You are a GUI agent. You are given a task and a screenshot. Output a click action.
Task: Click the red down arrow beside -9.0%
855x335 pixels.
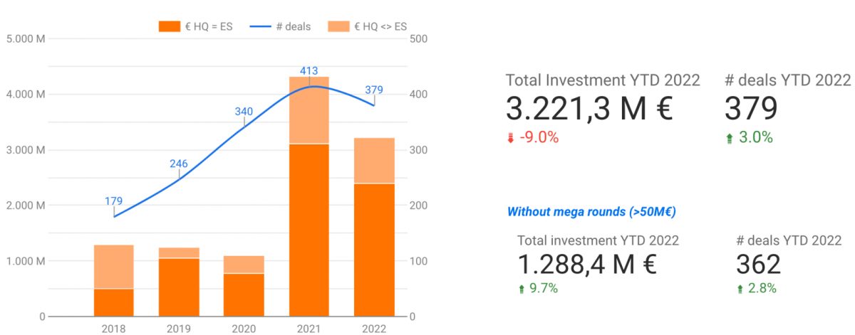(510, 138)
